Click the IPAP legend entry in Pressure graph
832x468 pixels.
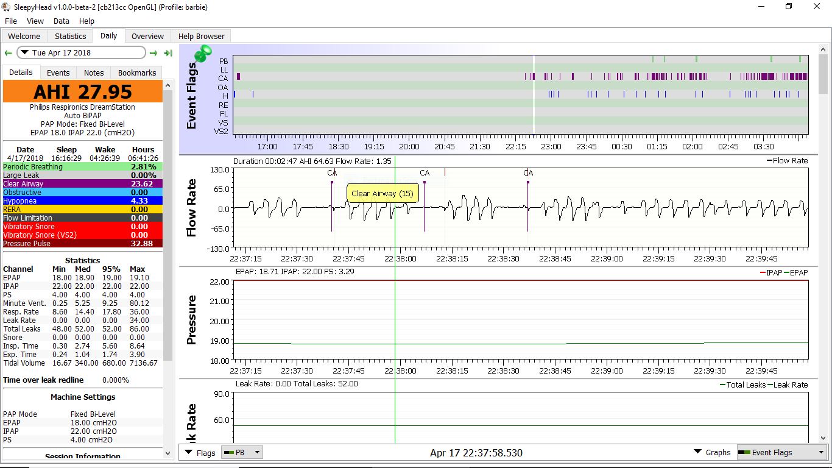point(770,273)
